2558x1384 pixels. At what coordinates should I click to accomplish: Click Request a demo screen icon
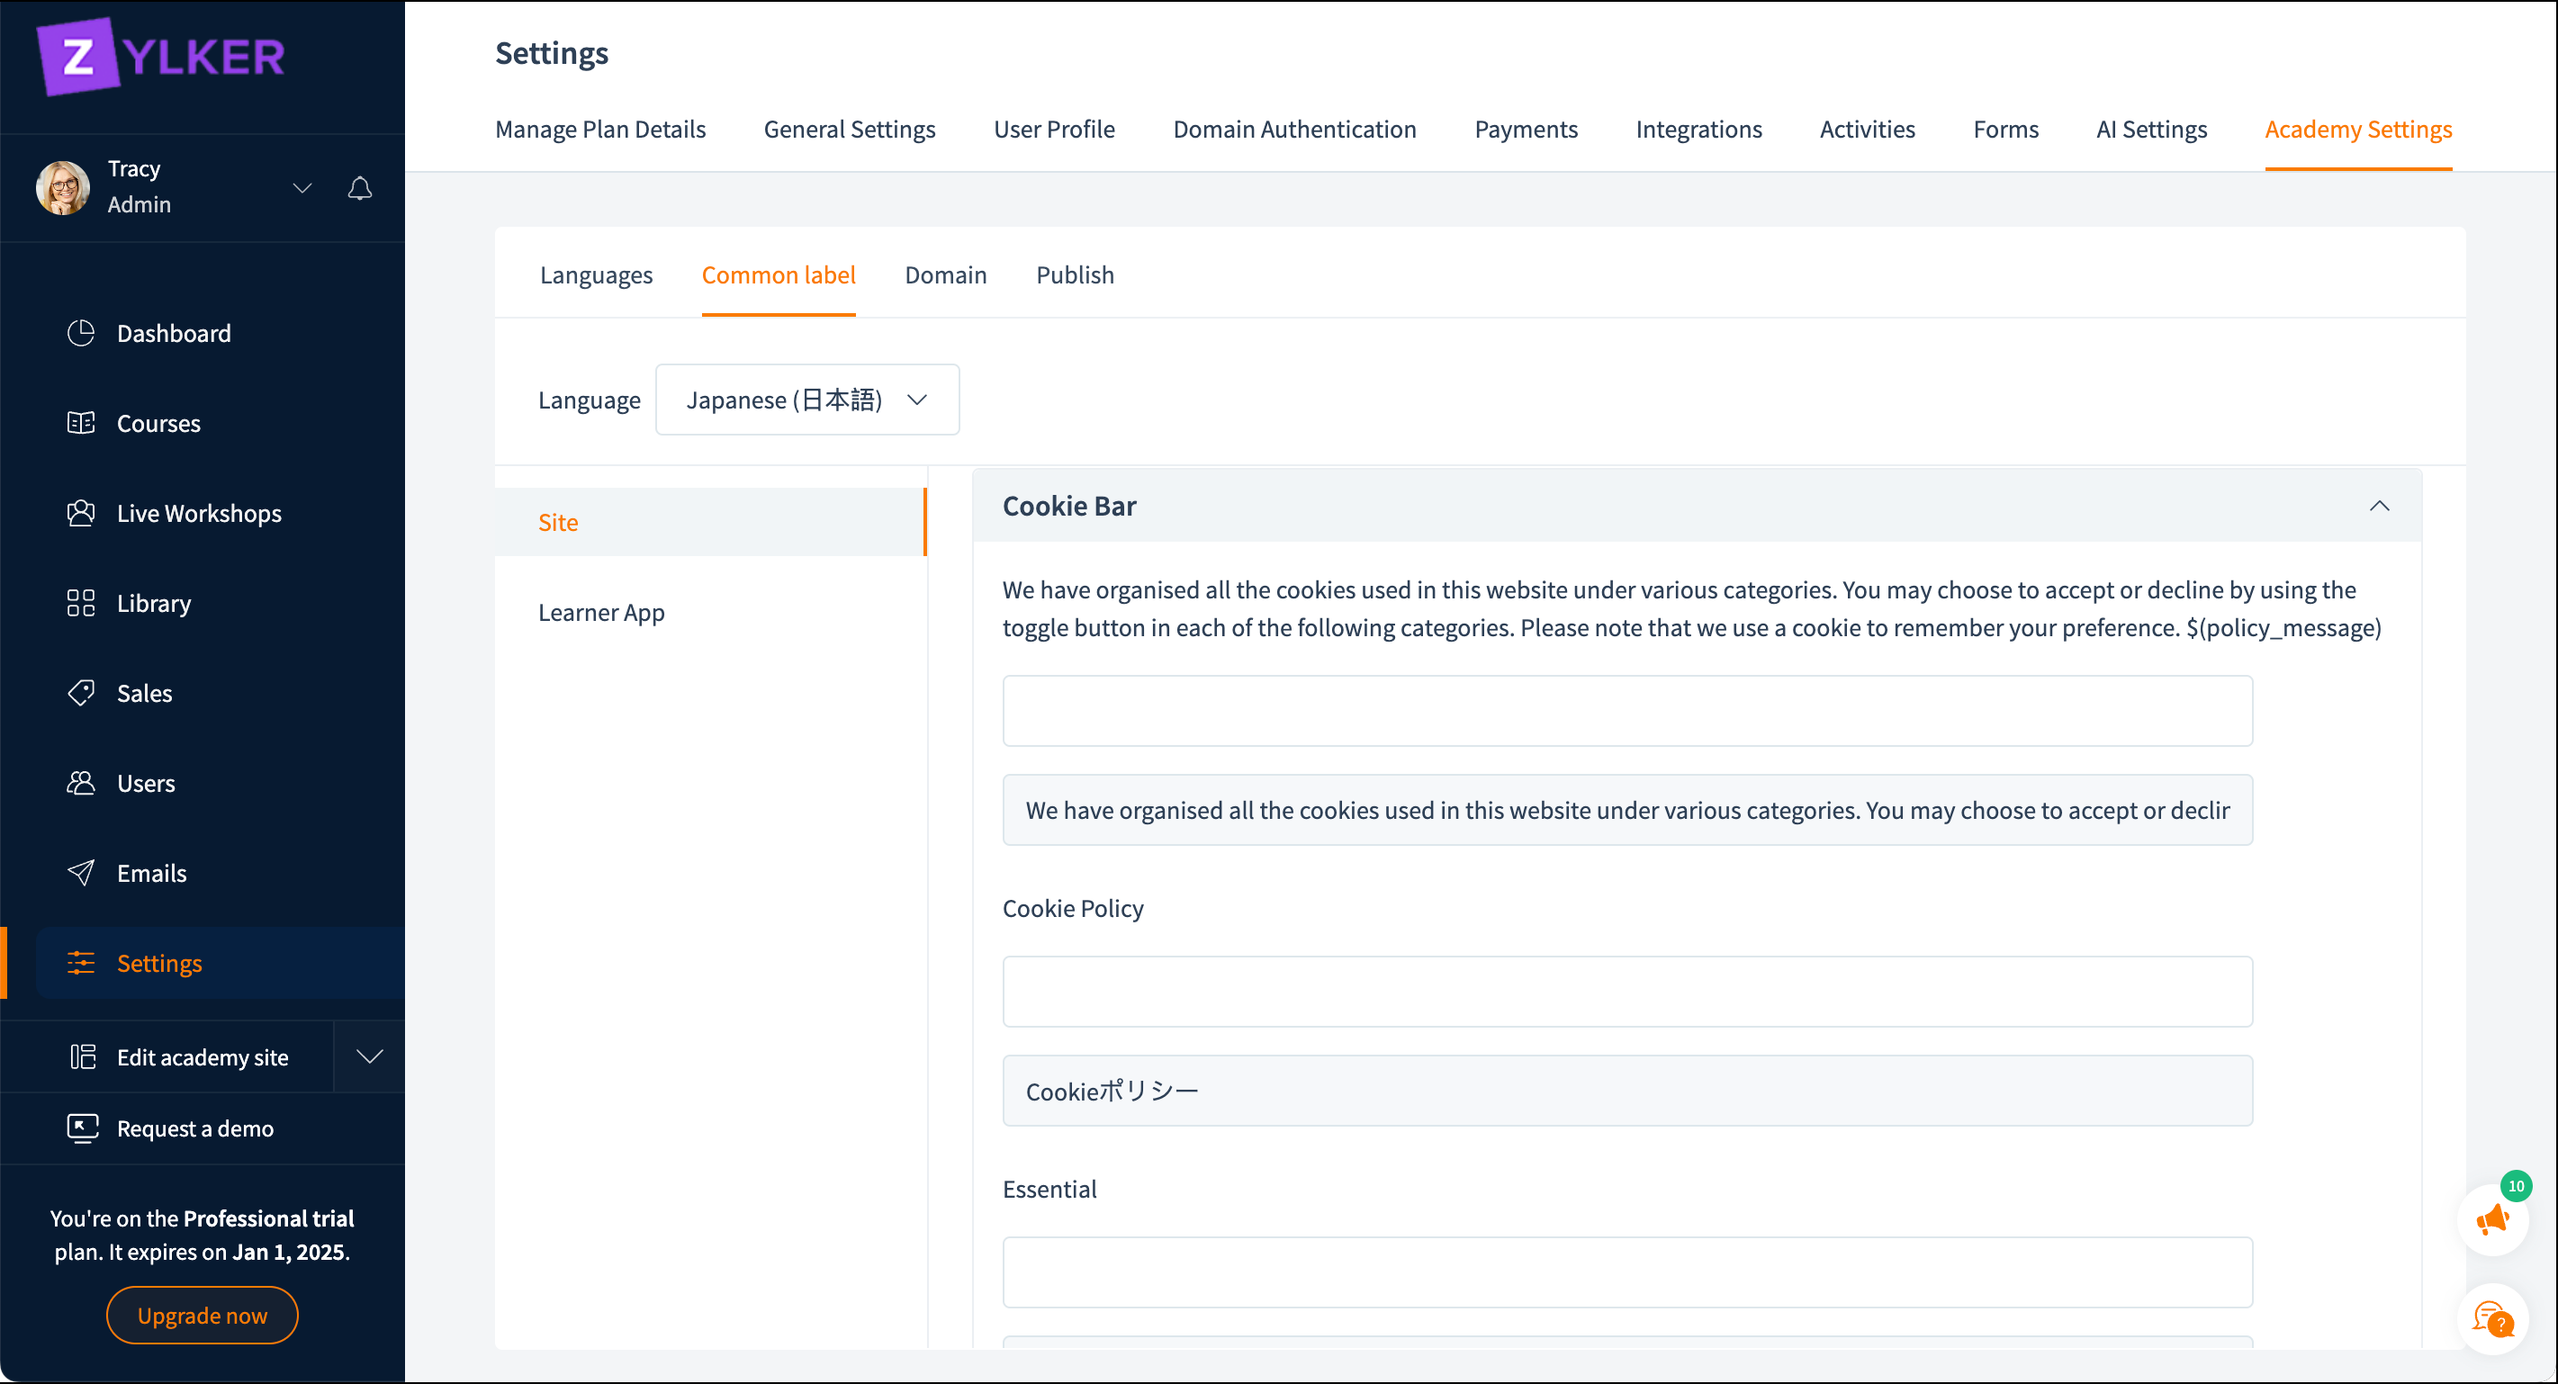pyautogui.click(x=81, y=1128)
